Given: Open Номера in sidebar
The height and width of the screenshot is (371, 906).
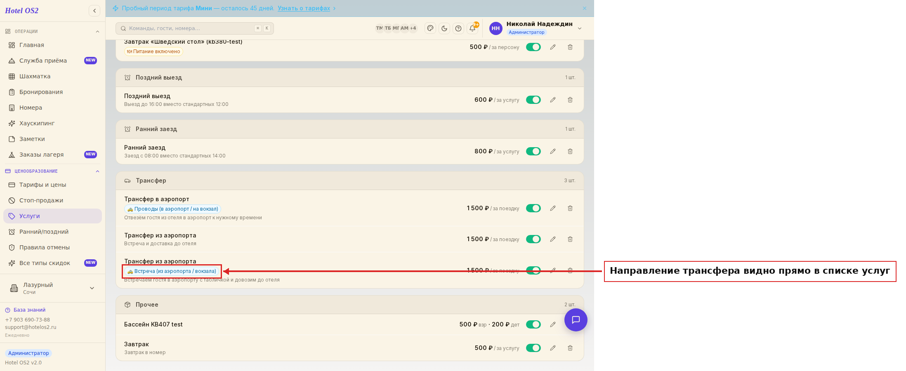Looking at the screenshot, I should pos(52,108).
